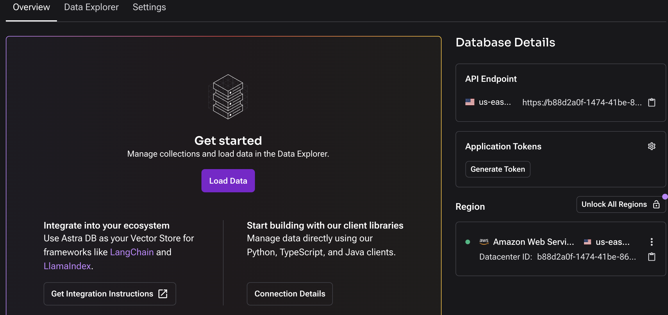Screen dimensions: 668x315
Task: Open the kebab menu for the AWS region
Action: pyautogui.click(x=651, y=242)
